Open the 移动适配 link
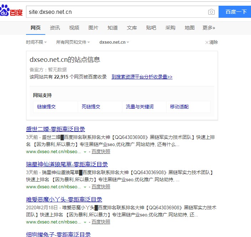This screenshot has height=237, width=251. (x=179, y=107)
